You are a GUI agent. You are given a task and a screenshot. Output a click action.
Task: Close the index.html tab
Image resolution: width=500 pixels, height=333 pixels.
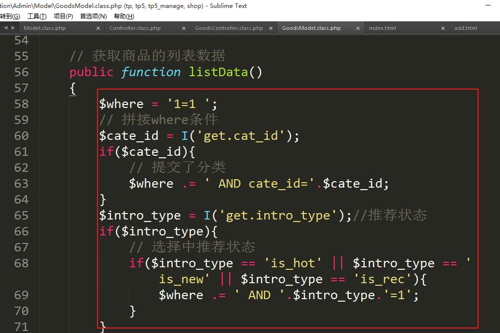442,28
